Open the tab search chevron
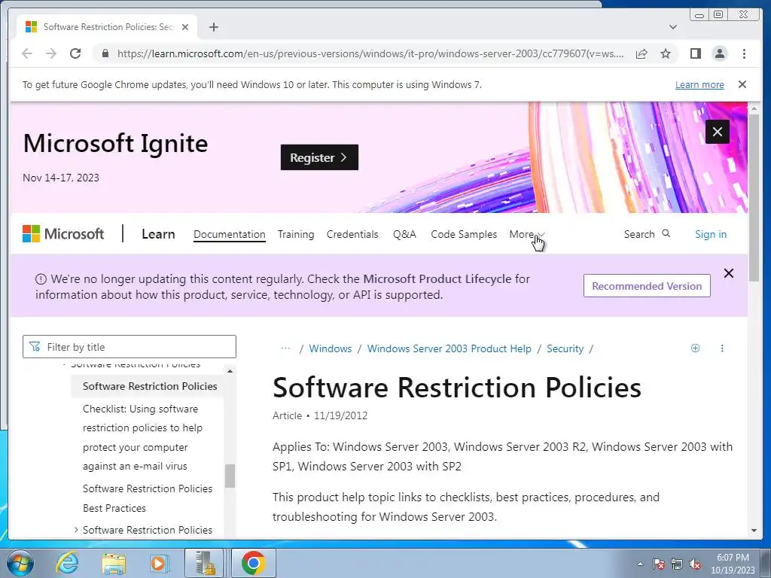 [673, 27]
